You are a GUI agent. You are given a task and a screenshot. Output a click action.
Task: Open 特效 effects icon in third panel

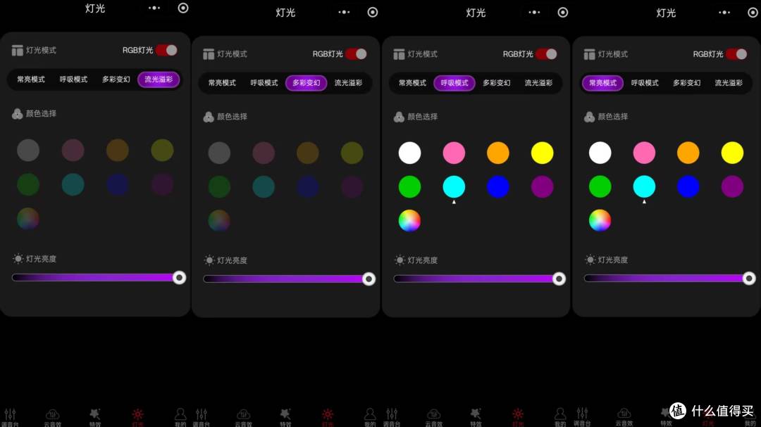[x=476, y=415]
